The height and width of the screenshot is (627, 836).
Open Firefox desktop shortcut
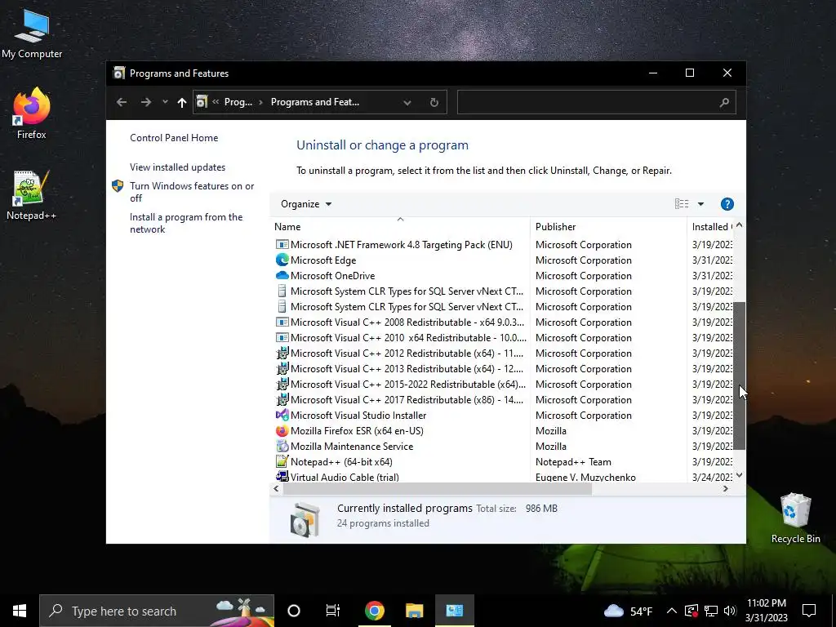click(32, 113)
